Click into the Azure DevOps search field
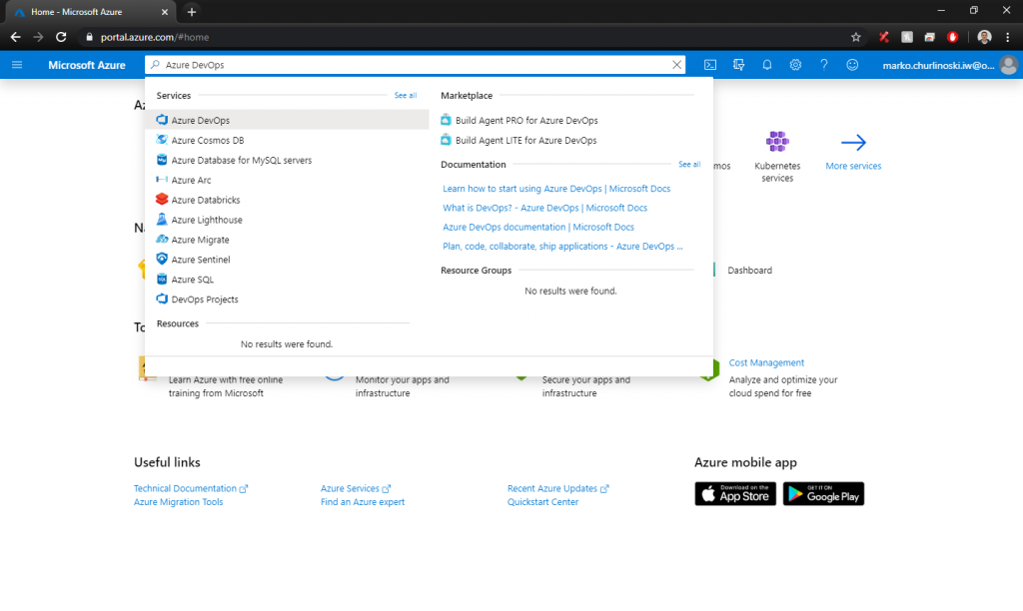This screenshot has width=1023, height=611. click(415, 65)
